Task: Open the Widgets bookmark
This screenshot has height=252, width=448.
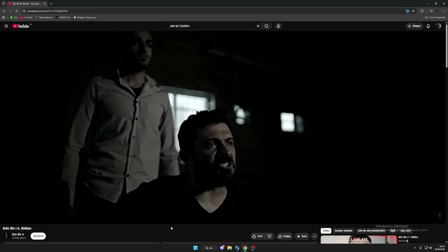Action: [x=85, y=17]
